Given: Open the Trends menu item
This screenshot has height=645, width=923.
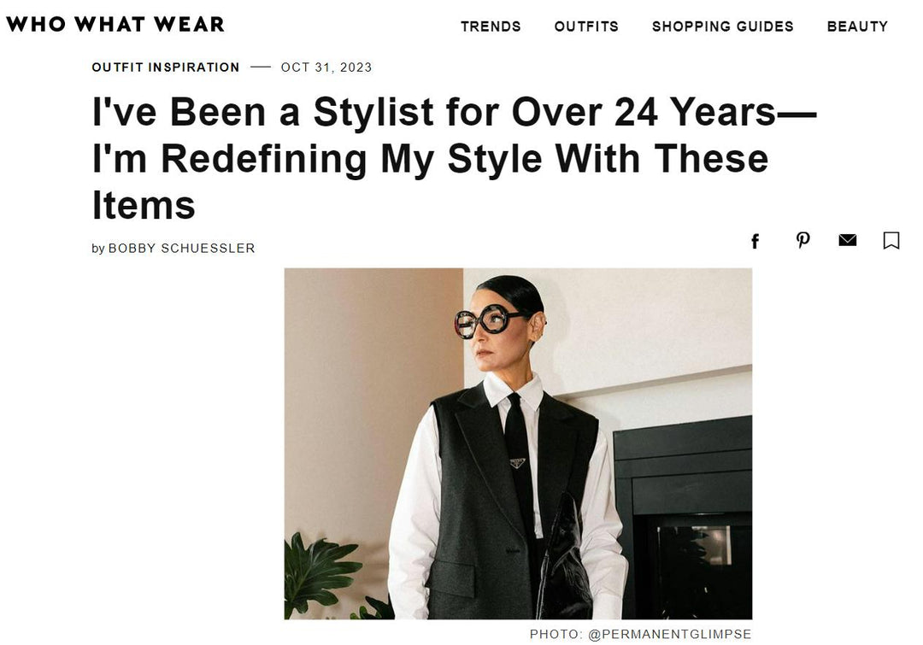Looking at the screenshot, I should pyautogui.click(x=491, y=26).
